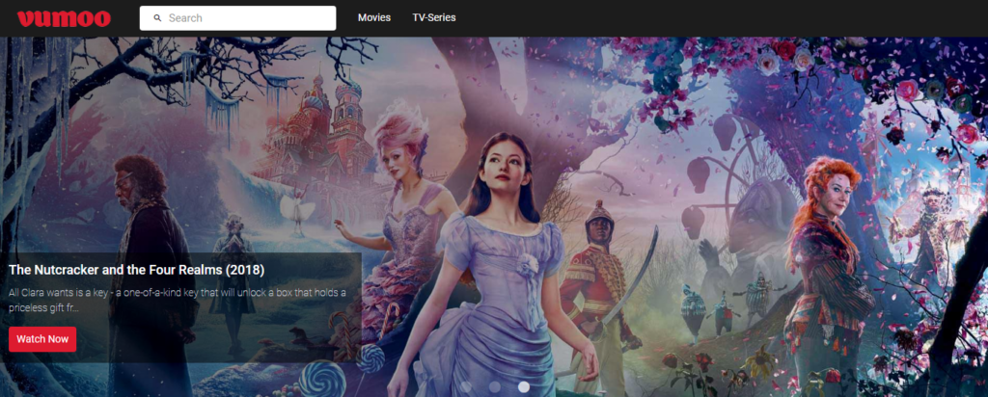
Task: Click the red Watch Now button
Action: coord(42,339)
